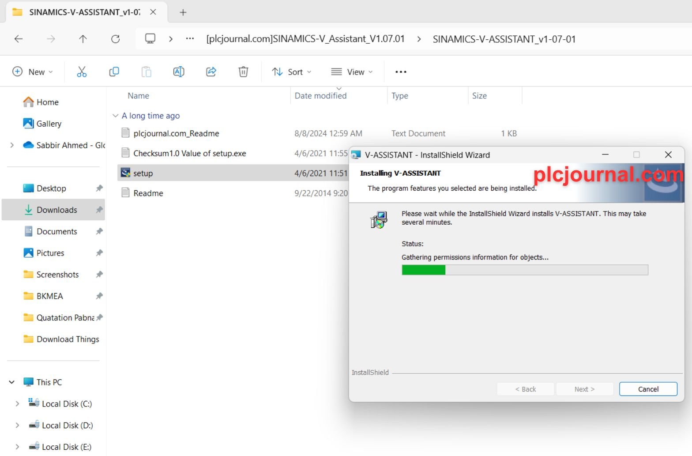Unpin Downloads using its pin icon
The image size is (692, 456).
coord(99,210)
